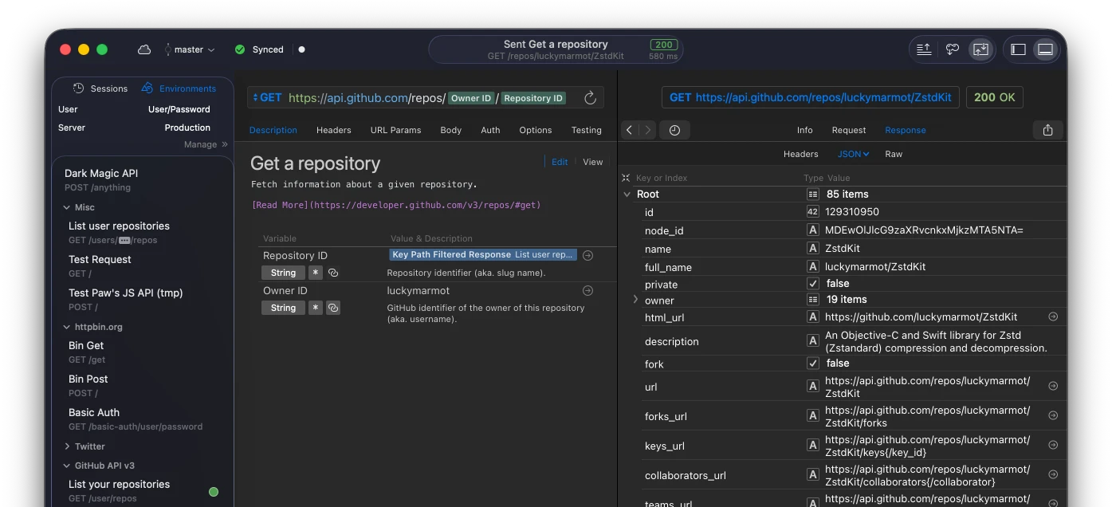This screenshot has width=1112, height=507.
Task: Open the forks_url arrow icon
Action: click(x=1053, y=415)
